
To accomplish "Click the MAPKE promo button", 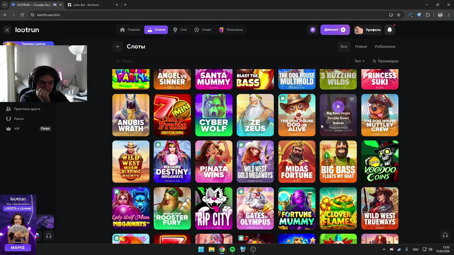I will point(18,248).
